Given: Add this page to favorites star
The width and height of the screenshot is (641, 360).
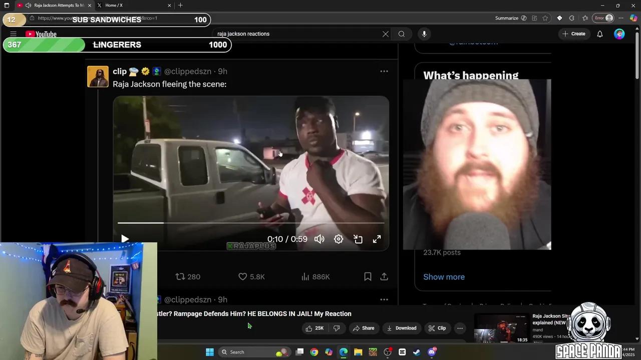Looking at the screenshot, I should (545, 18).
